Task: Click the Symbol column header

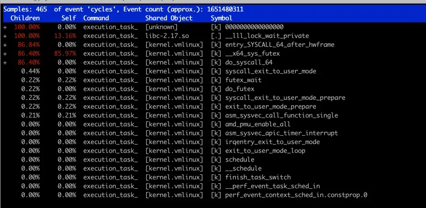Action: click(221, 18)
